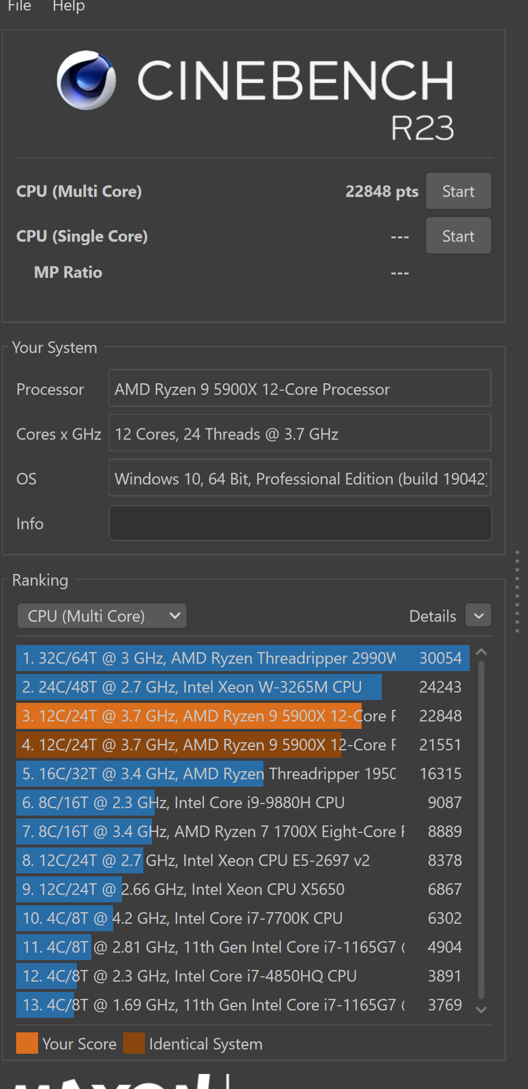Click the orange Your Score legend swatch
Image resolution: width=528 pixels, height=1089 pixels.
point(27,1043)
